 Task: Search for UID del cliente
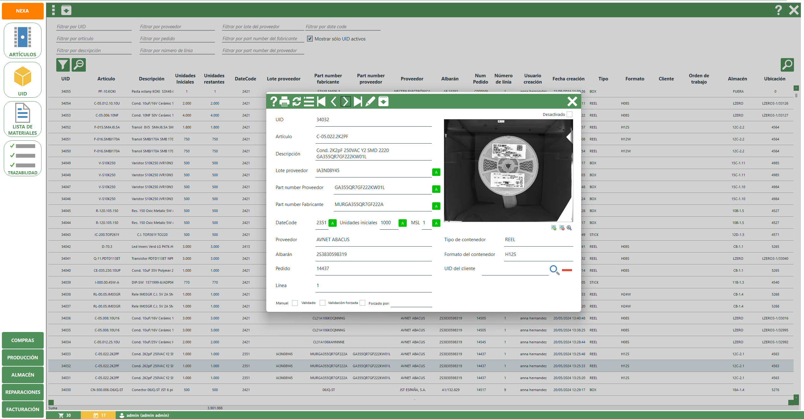pos(554,270)
